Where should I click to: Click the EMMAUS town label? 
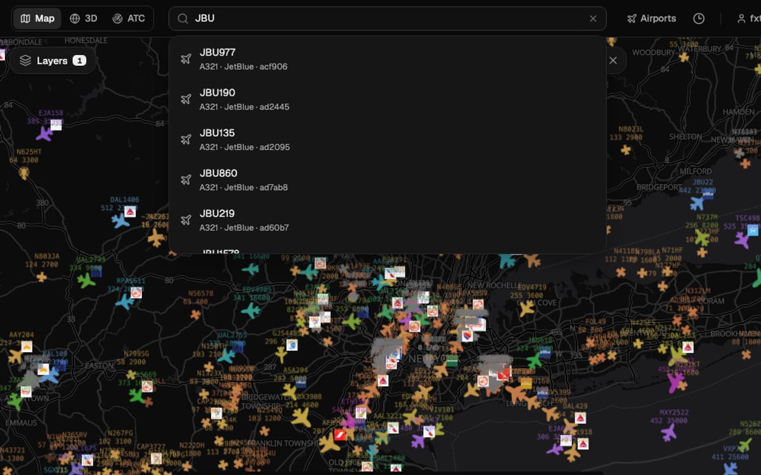(x=21, y=422)
